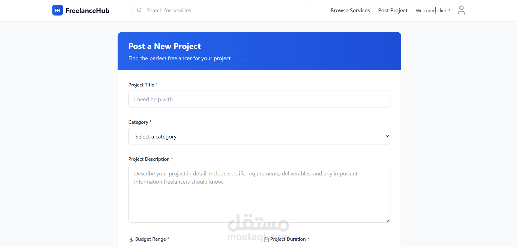Click the FH logo icon
Screen dimensions: 517x247
58,10
